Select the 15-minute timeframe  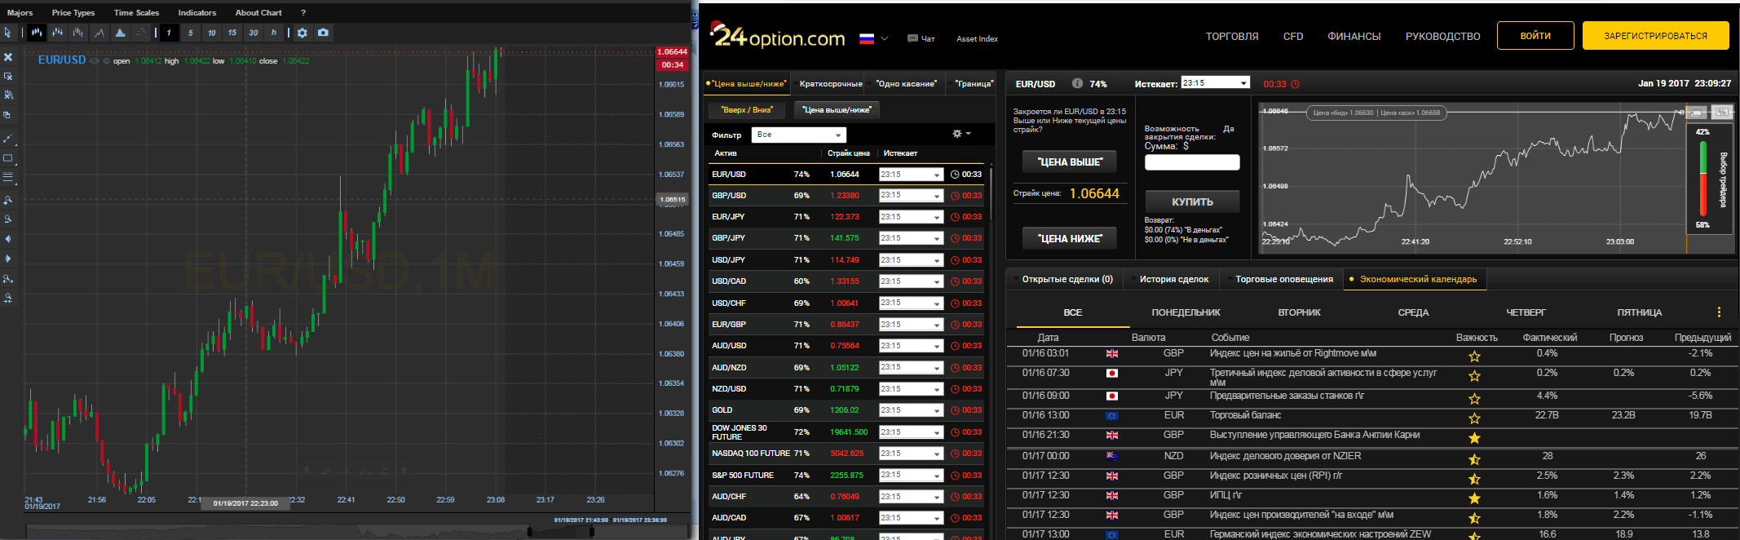click(x=232, y=33)
